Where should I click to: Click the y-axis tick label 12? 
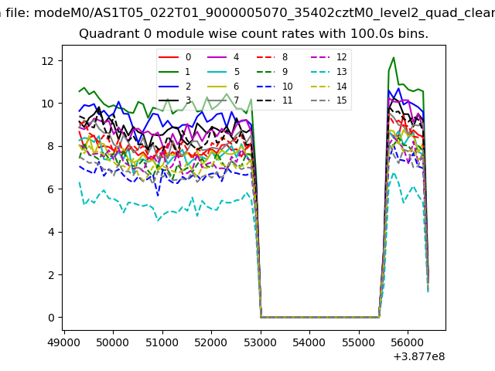point(48,60)
